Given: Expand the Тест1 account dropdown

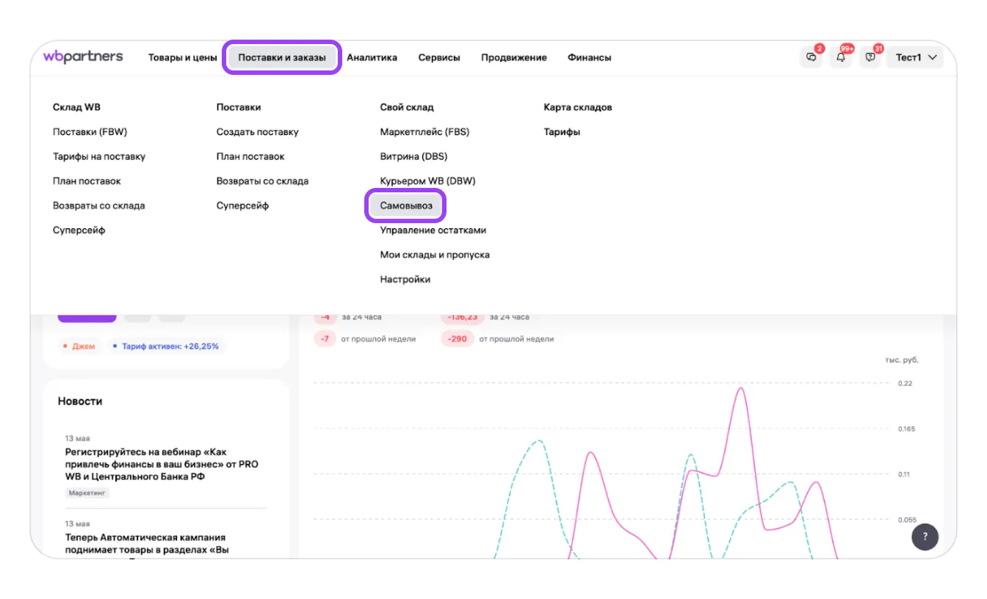Looking at the screenshot, I should [x=915, y=57].
